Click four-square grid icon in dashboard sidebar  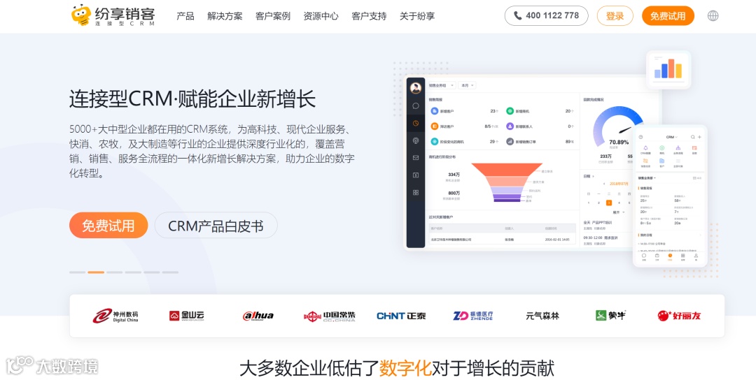click(x=416, y=192)
